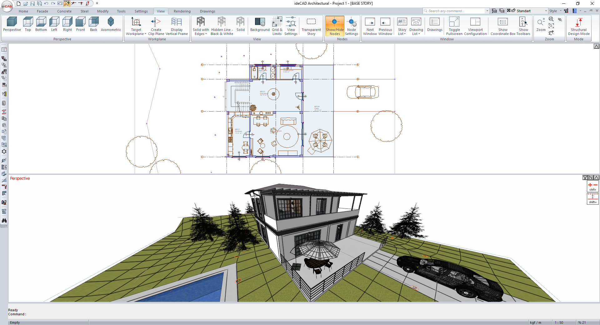Screen dimensions: 600x325
Task: Select the Solid display mode
Action: coord(241,24)
